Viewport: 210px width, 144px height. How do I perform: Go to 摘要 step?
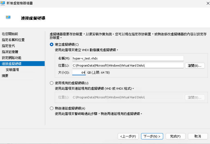[x=5, y=76]
